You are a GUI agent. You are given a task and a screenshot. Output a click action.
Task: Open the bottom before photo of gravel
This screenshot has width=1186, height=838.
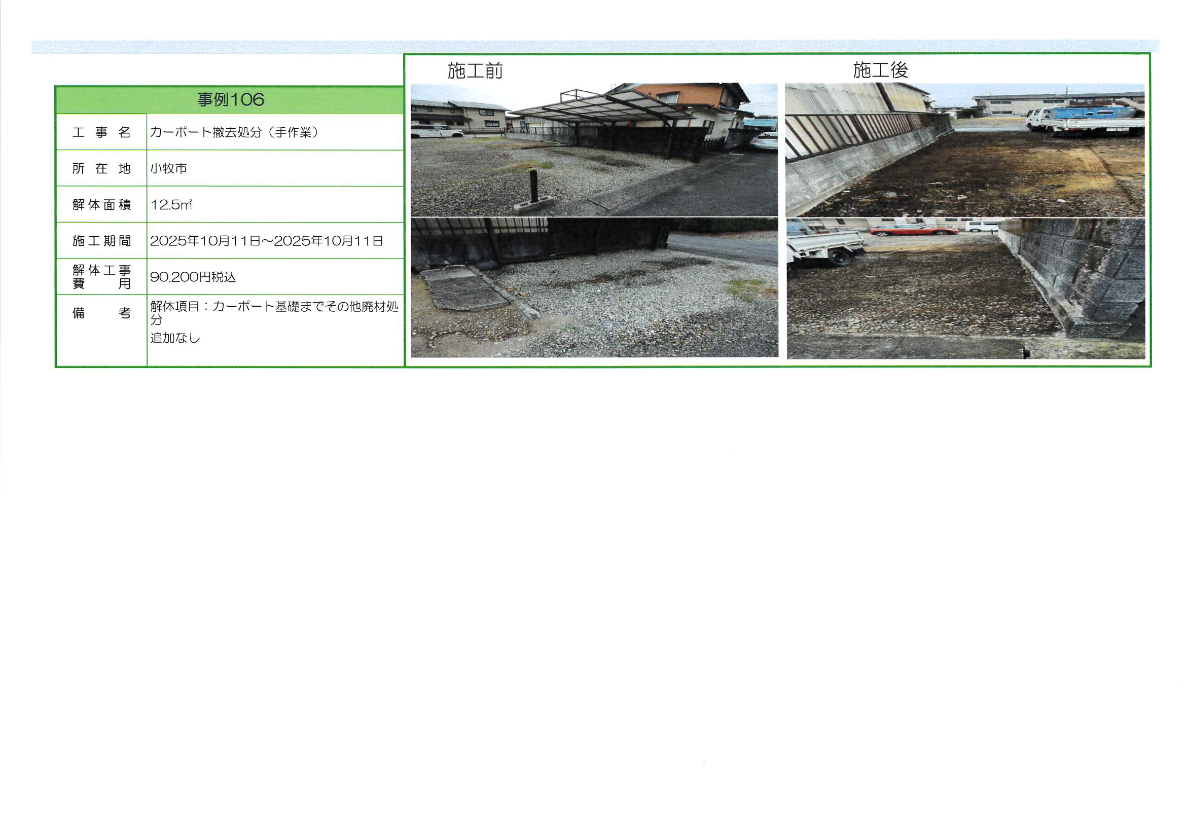594,287
